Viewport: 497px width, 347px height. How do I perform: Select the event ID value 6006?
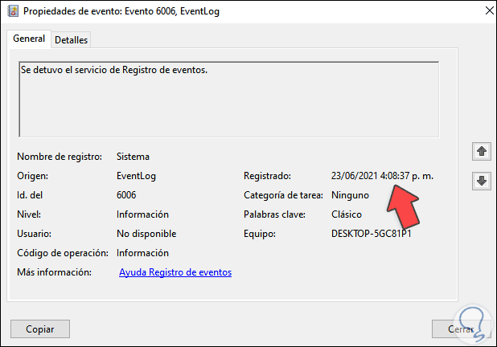pyautogui.click(x=126, y=195)
